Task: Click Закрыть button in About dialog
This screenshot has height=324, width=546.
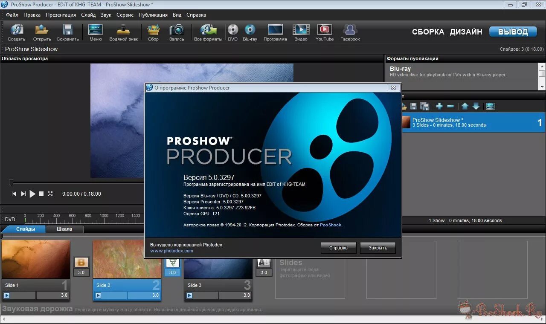Action: 378,248
